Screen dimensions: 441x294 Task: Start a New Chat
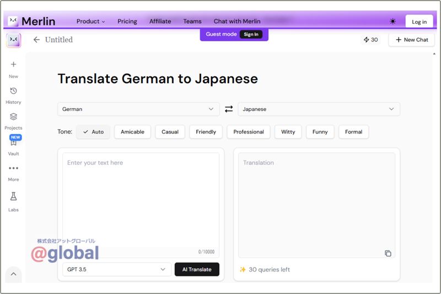412,40
